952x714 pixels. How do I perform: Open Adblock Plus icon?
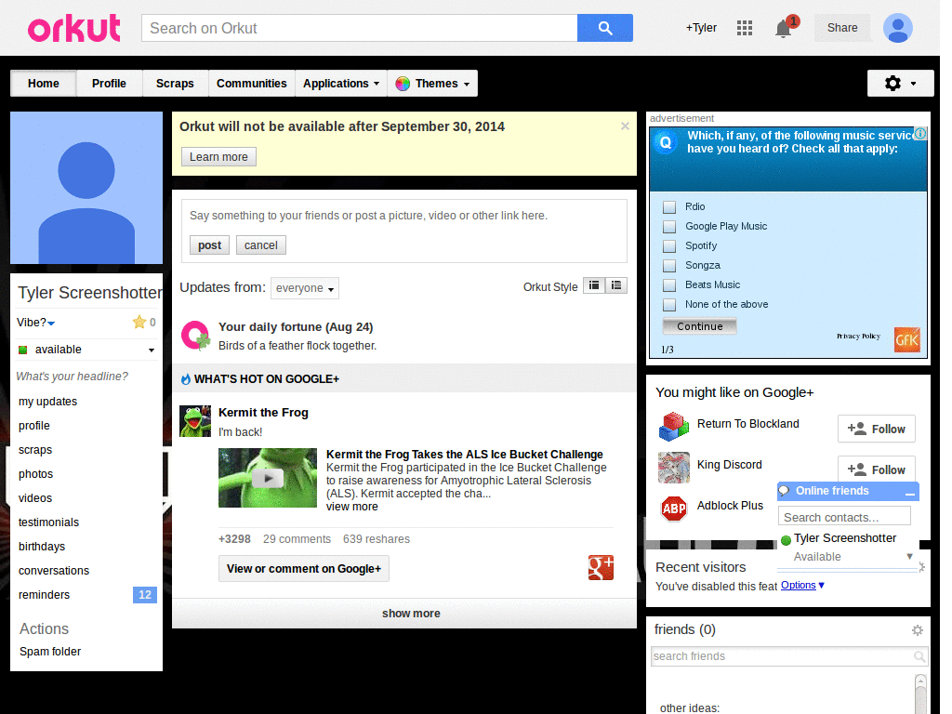tap(674, 509)
